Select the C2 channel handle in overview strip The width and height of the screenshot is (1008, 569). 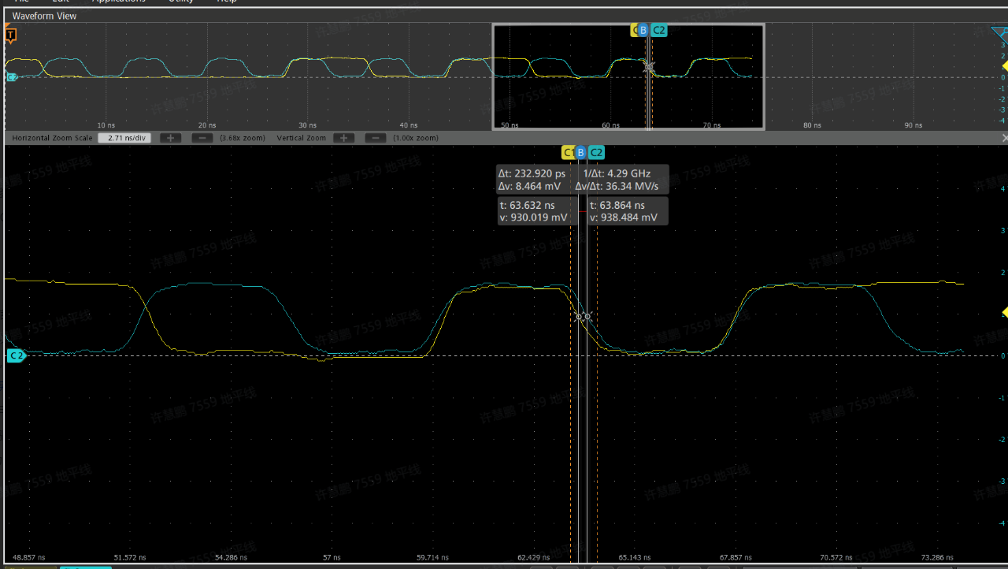tap(11, 77)
